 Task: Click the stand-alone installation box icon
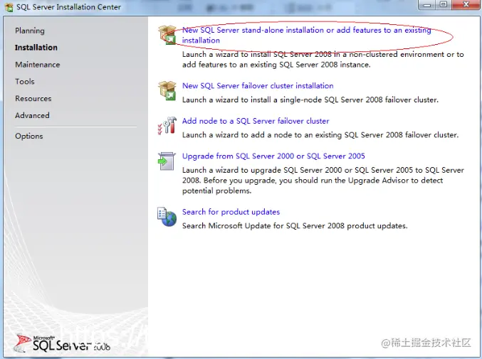167,35
